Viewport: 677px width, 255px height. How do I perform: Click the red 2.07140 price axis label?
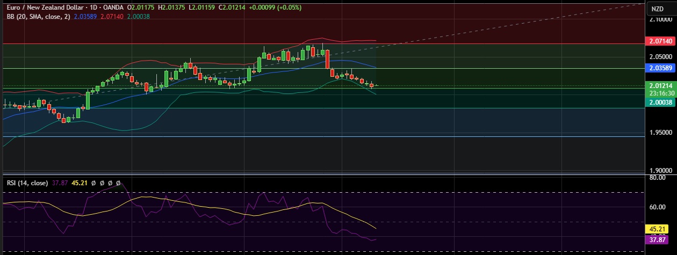[659, 41]
